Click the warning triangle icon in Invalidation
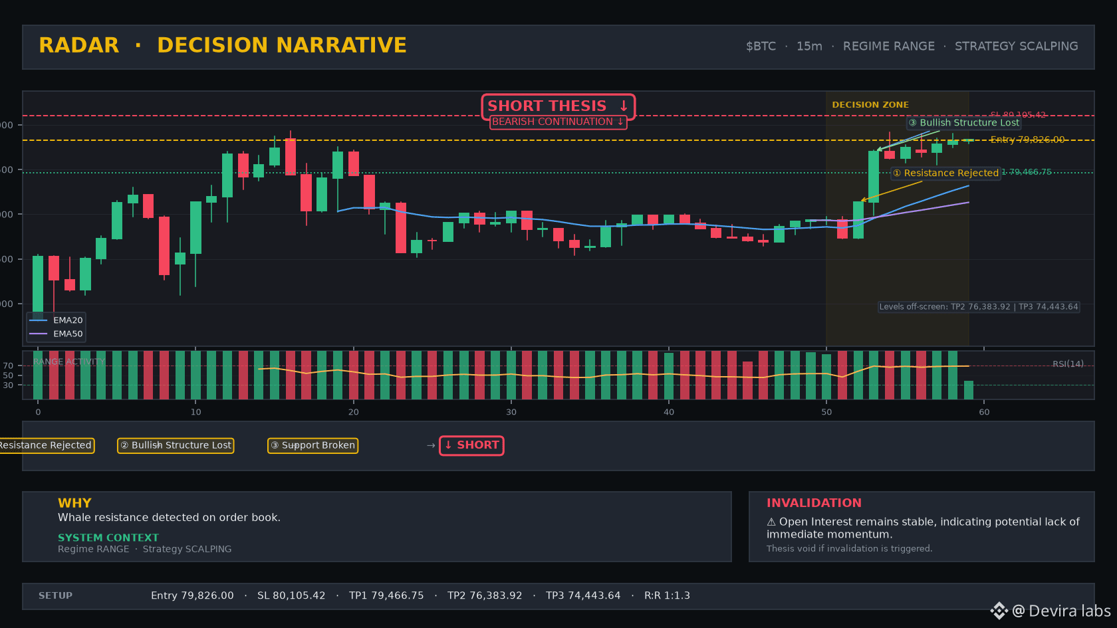1117x628 pixels. [x=771, y=522]
